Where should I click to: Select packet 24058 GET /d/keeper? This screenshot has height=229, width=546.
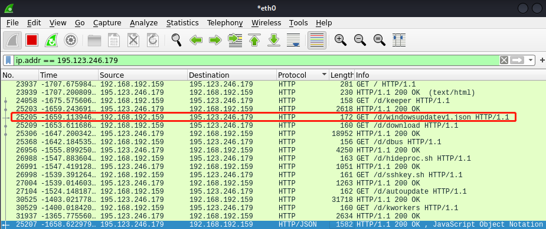(273, 101)
